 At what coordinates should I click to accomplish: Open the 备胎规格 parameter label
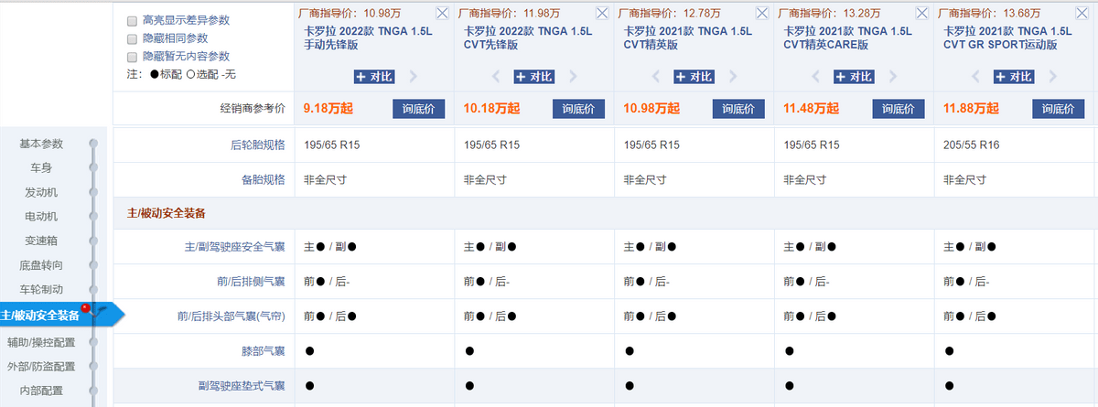[264, 179]
